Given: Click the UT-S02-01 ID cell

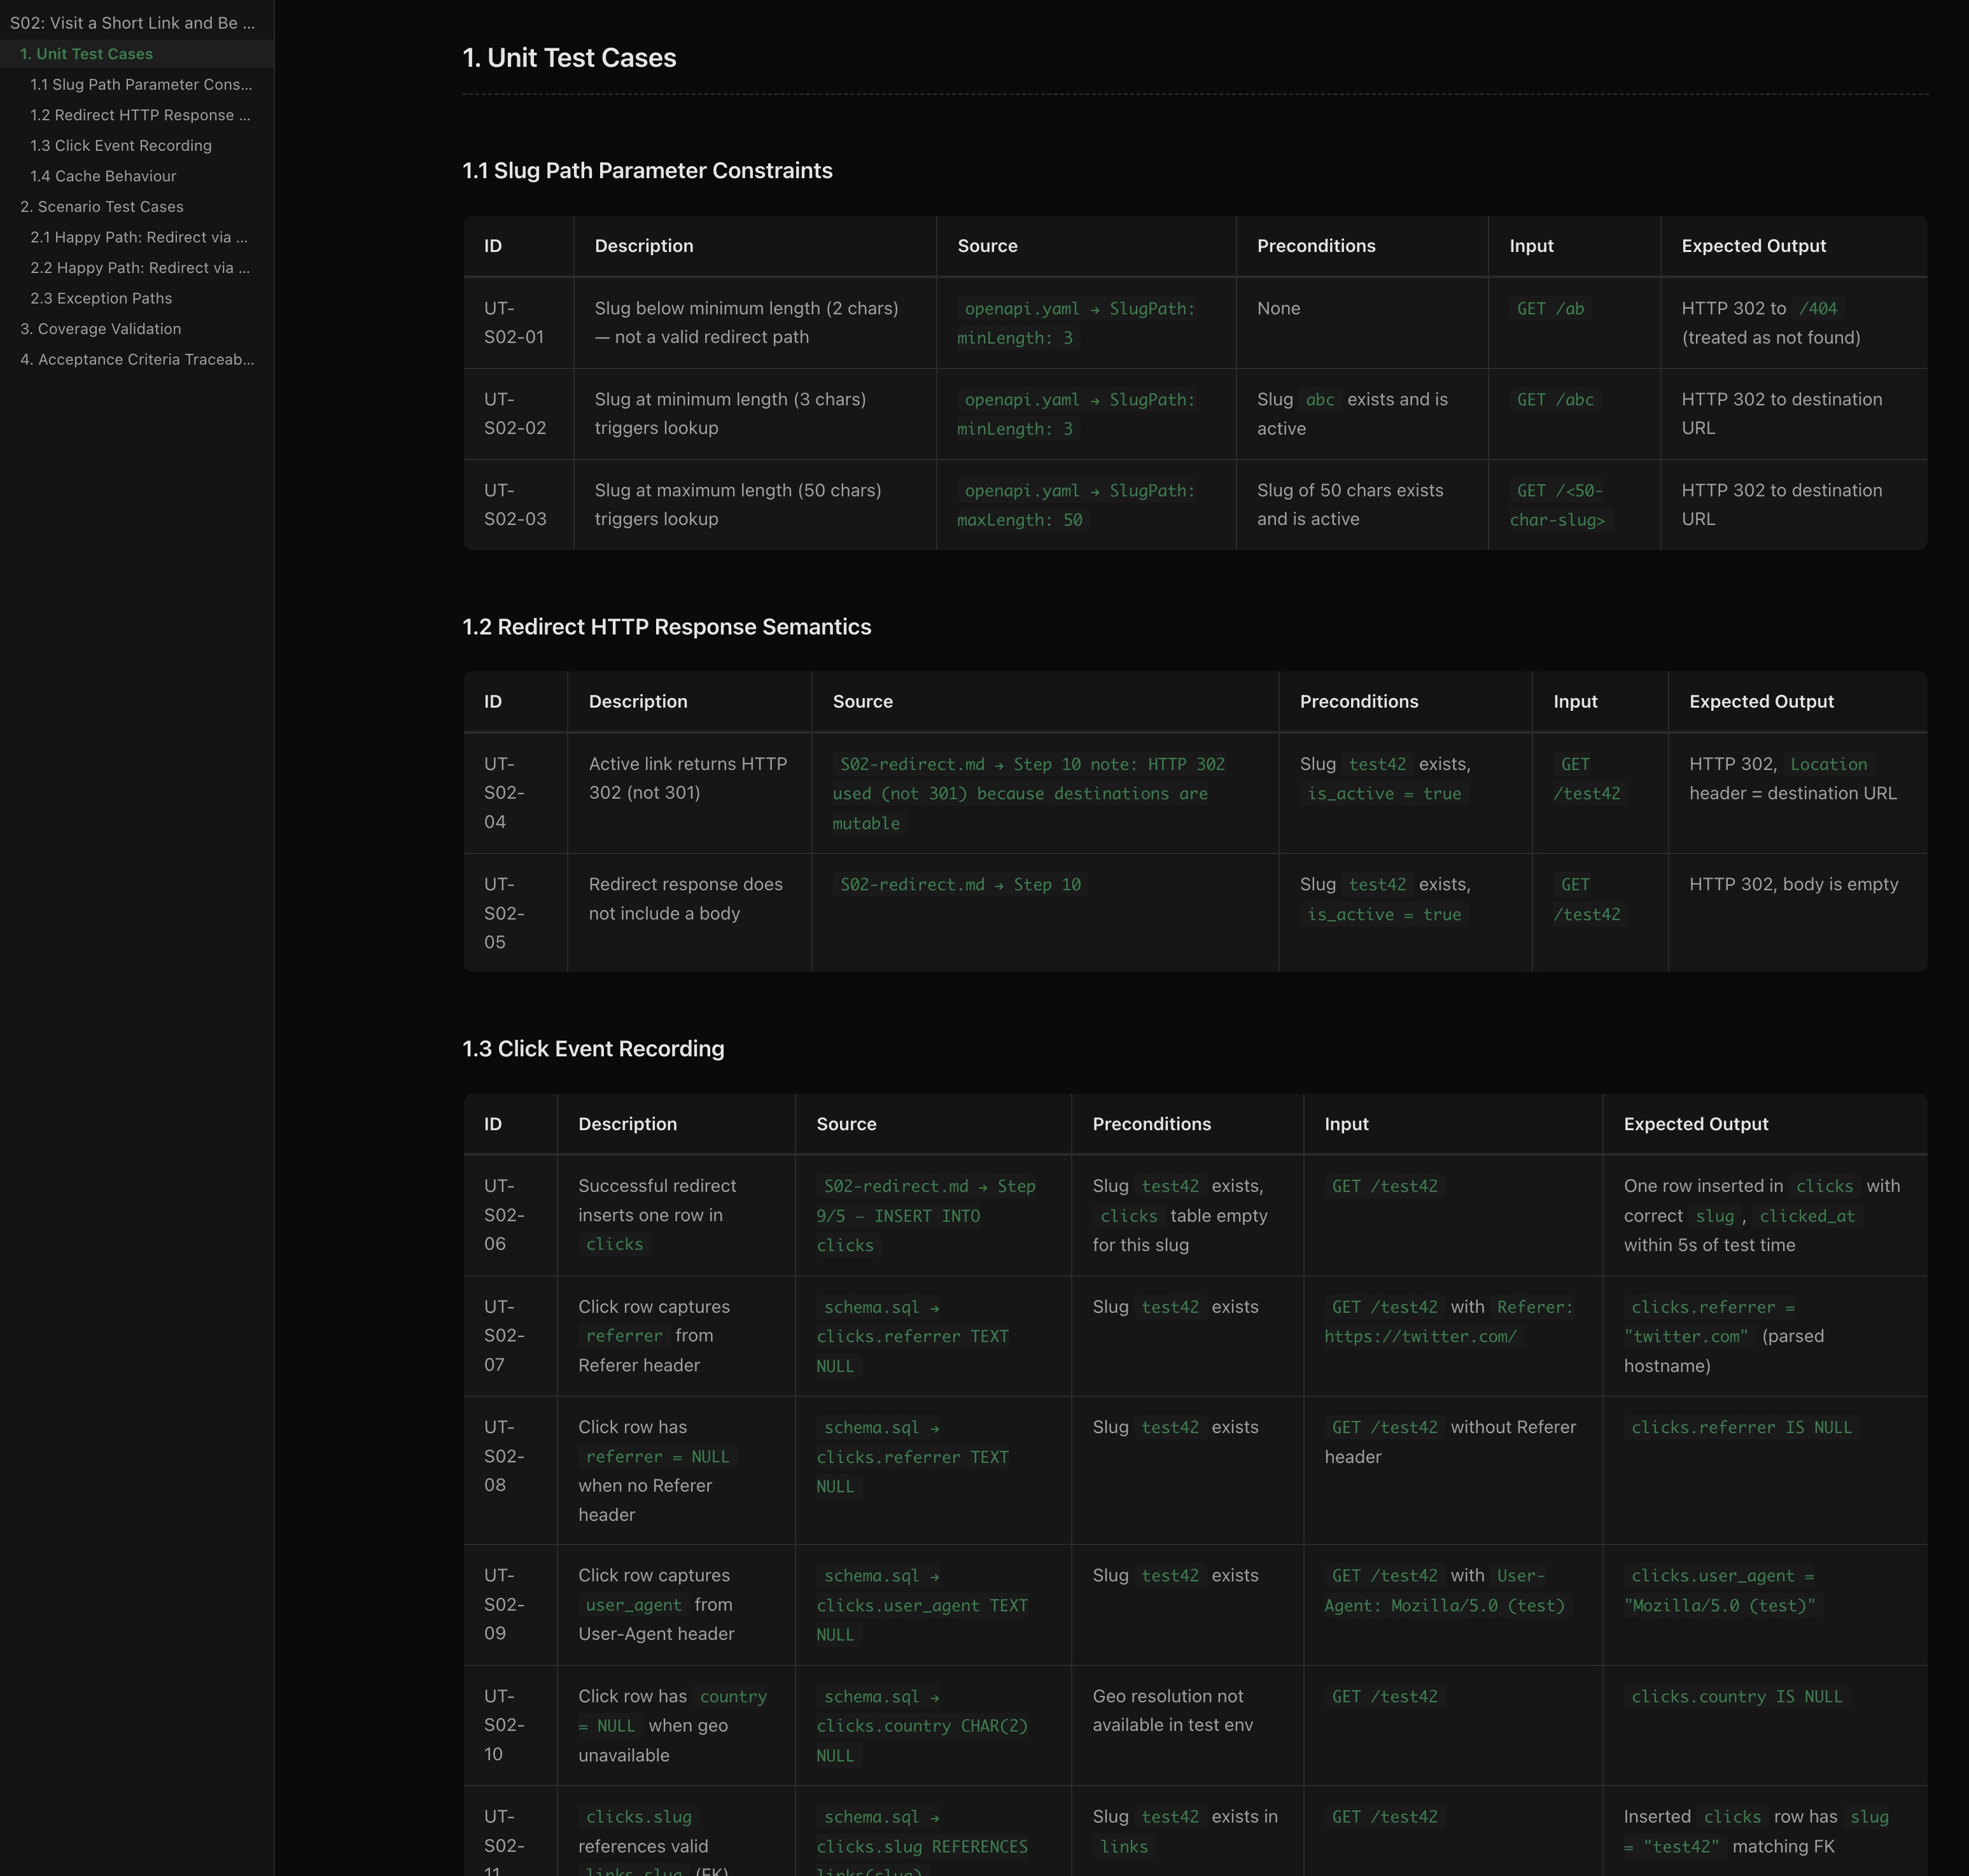Looking at the screenshot, I should 514,323.
